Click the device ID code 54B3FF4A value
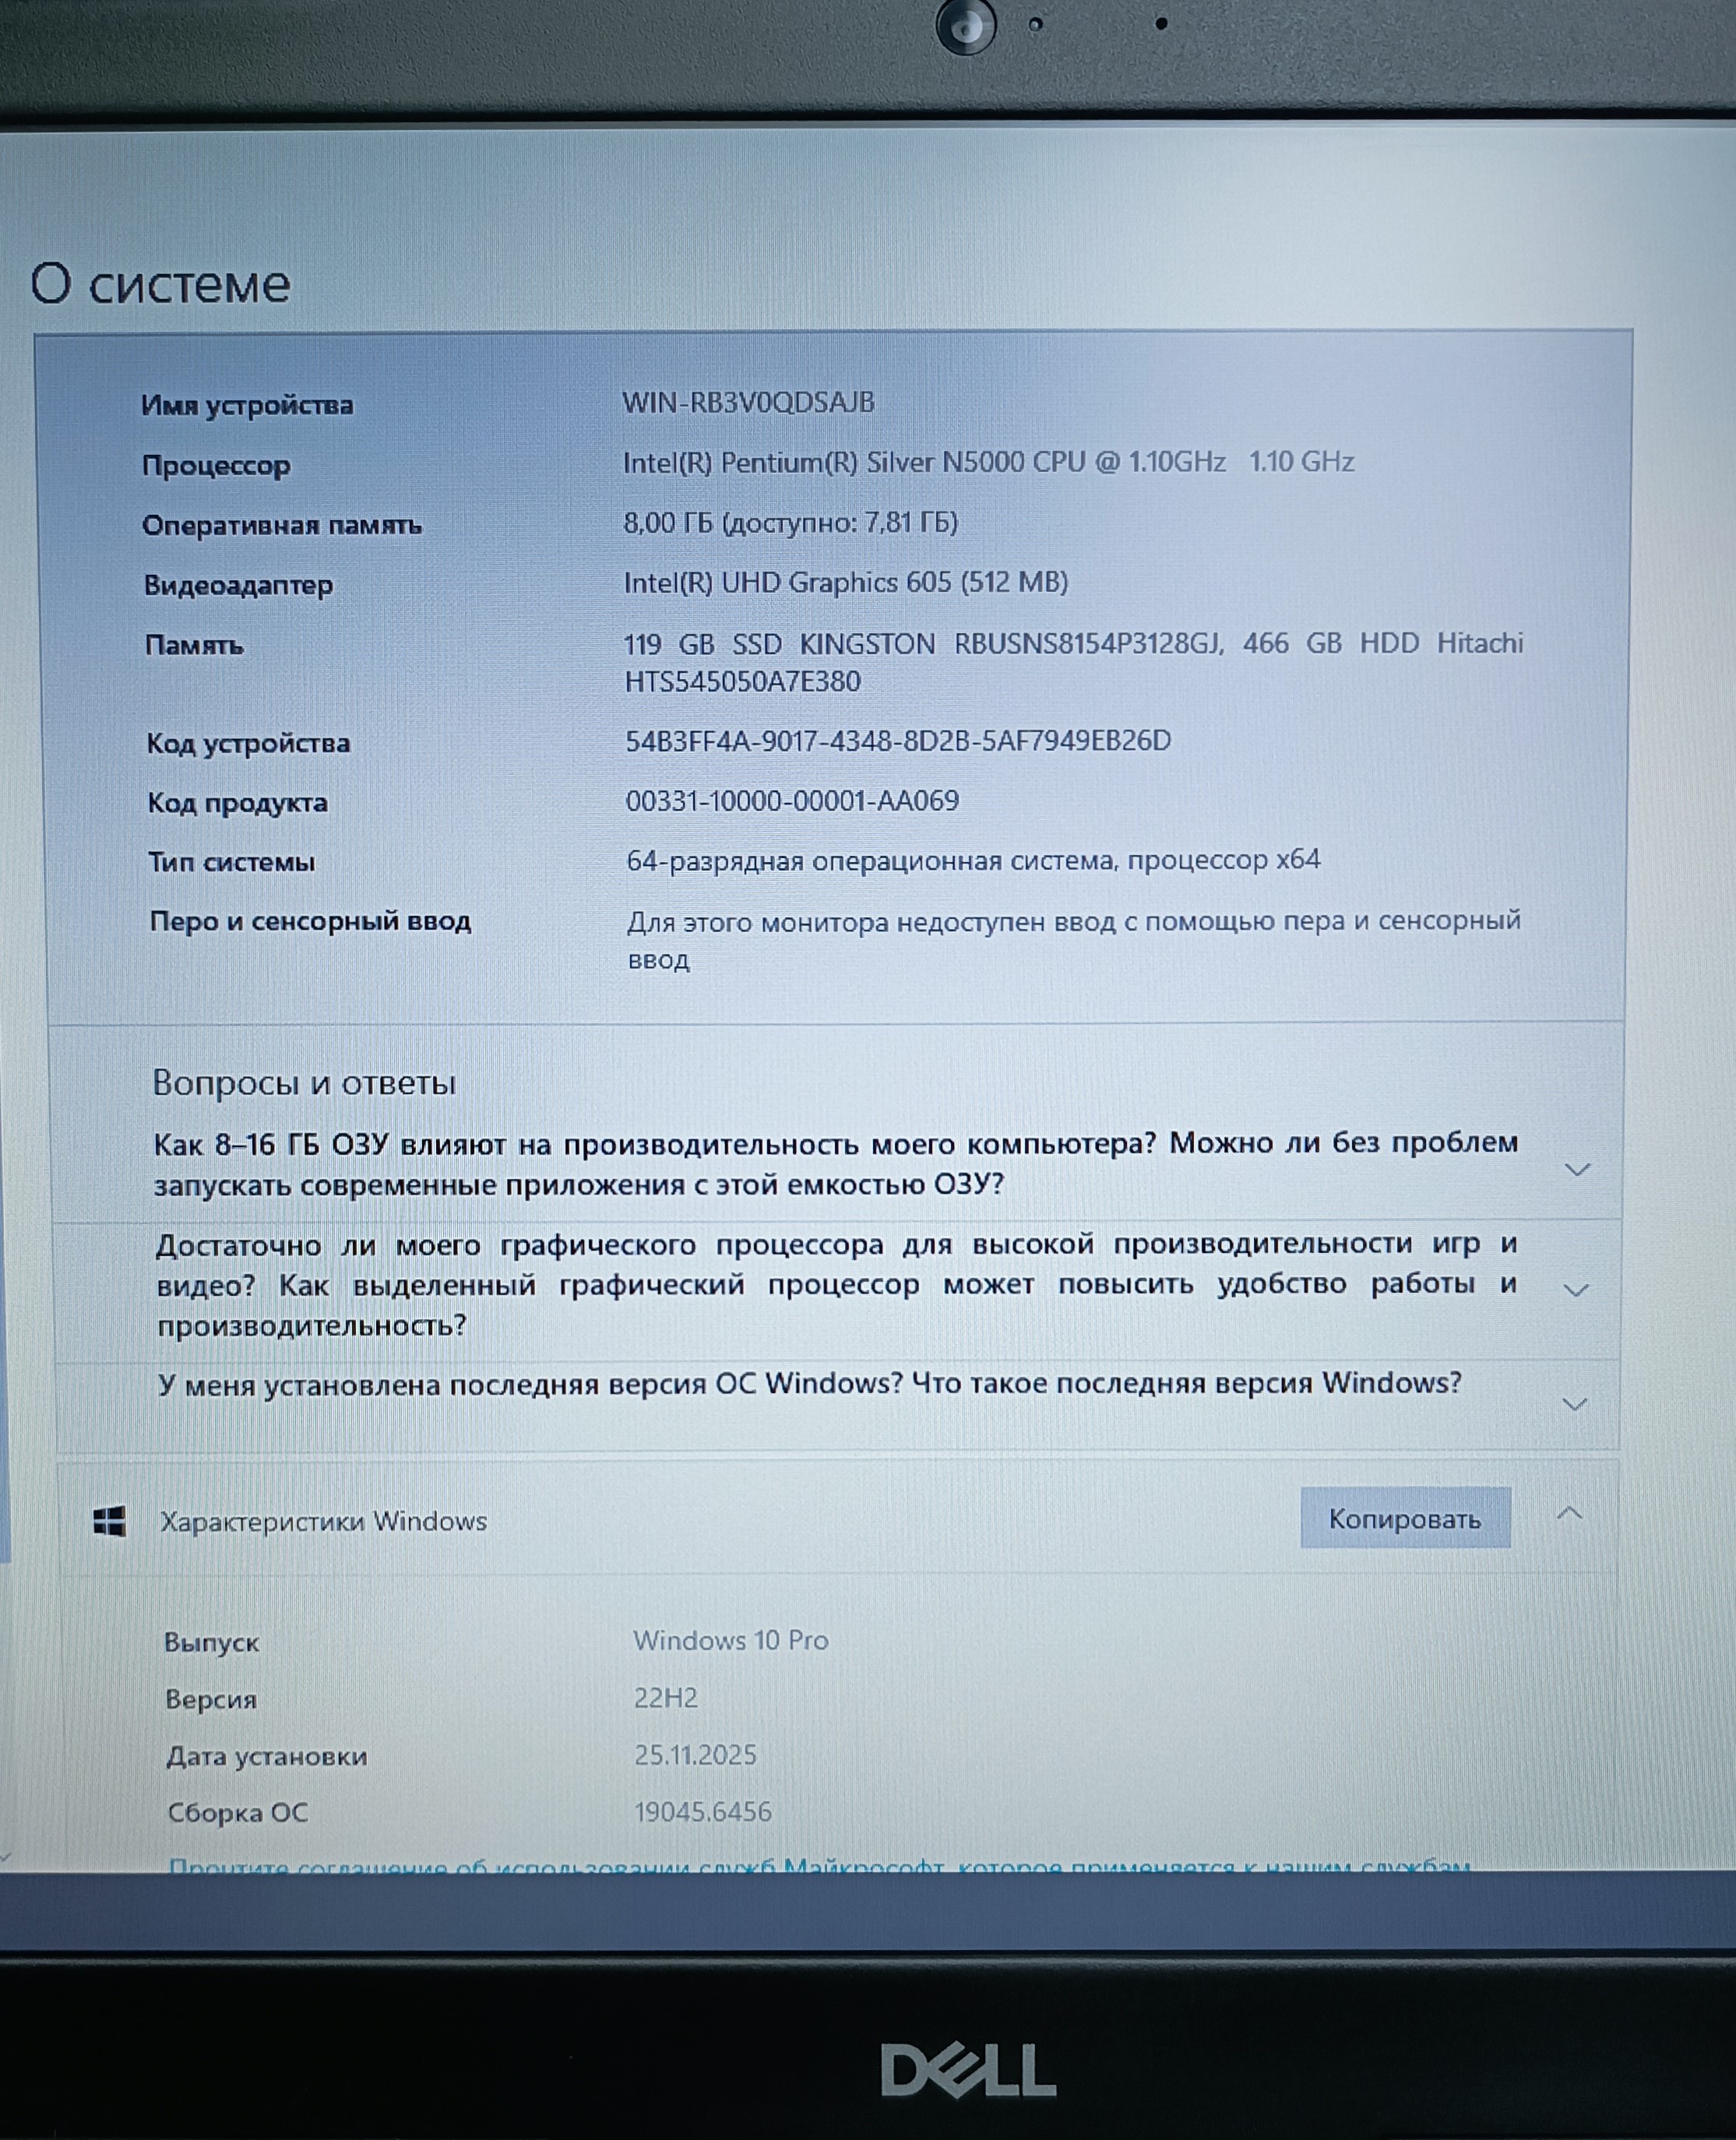This screenshot has width=1736, height=2140. tap(897, 741)
